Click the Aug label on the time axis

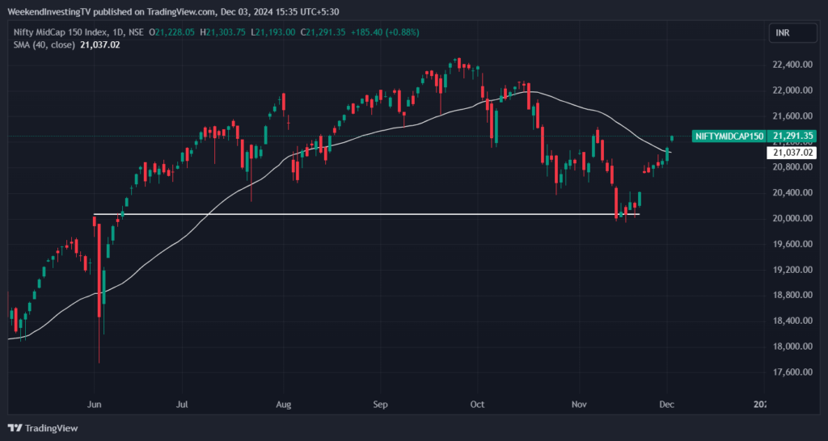pyautogui.click(x=284, y=405)
